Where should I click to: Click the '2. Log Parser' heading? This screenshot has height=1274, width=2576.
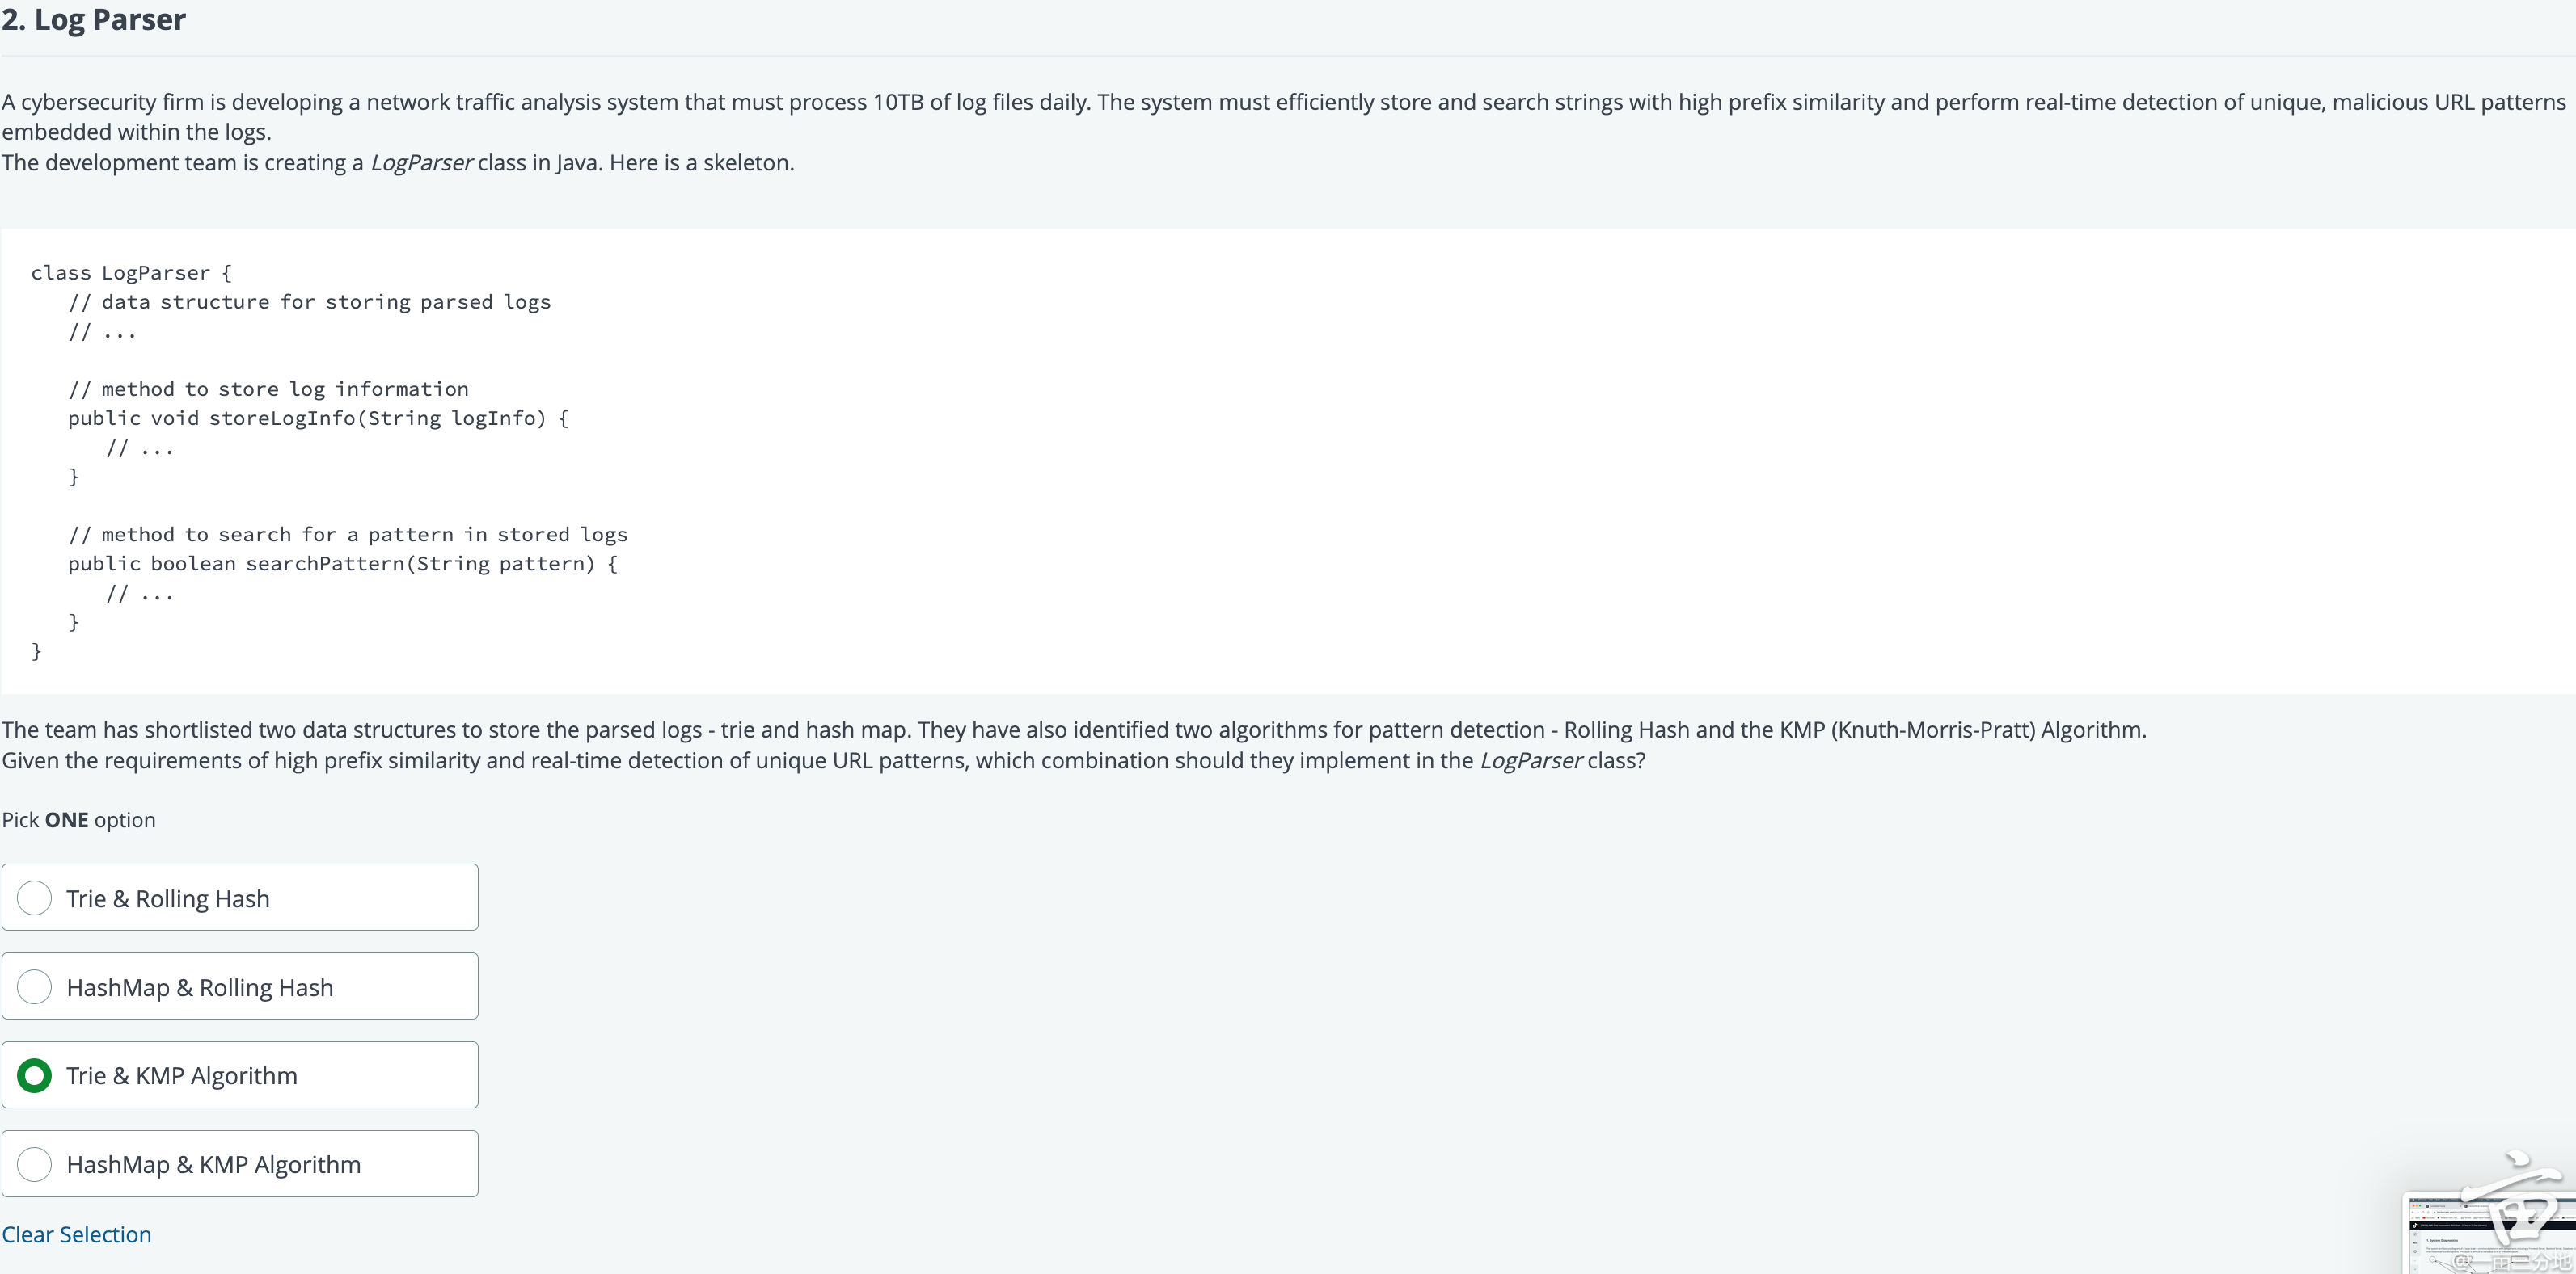click(x=94, y=19)
